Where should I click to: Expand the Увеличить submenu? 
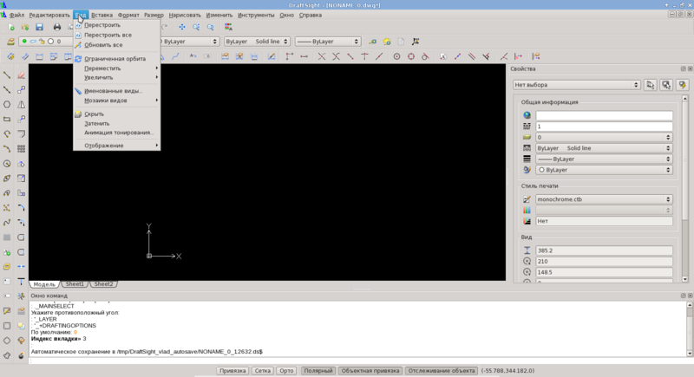pyautogui.click(x=117, y=77)
